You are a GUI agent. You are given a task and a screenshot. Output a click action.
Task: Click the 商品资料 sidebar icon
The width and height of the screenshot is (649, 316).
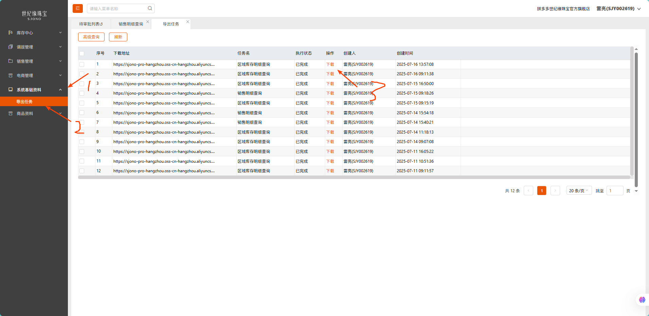pyautogui.click(x=11, y=113)
